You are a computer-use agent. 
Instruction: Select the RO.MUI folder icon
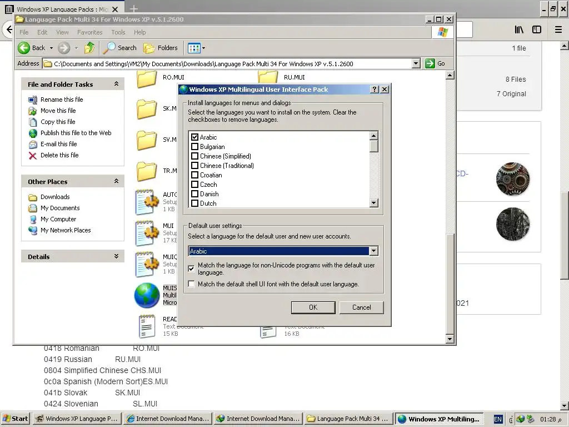[147, 79]
